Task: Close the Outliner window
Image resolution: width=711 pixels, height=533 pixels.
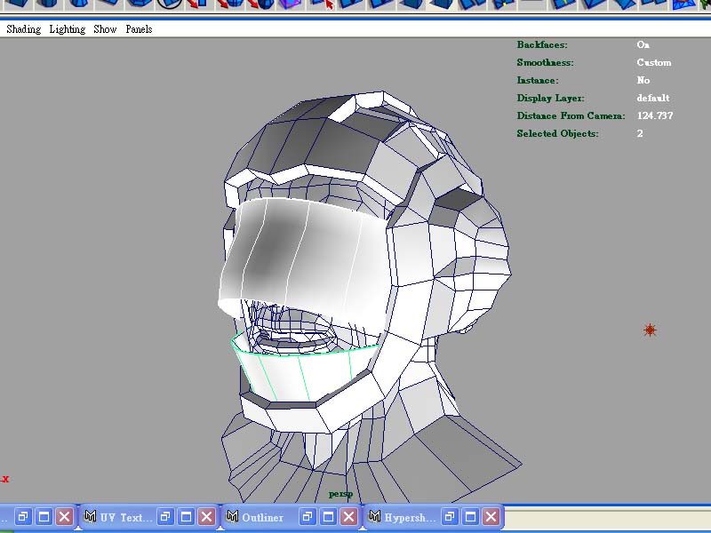Action: pyautogui.click(x=348, y=517)
